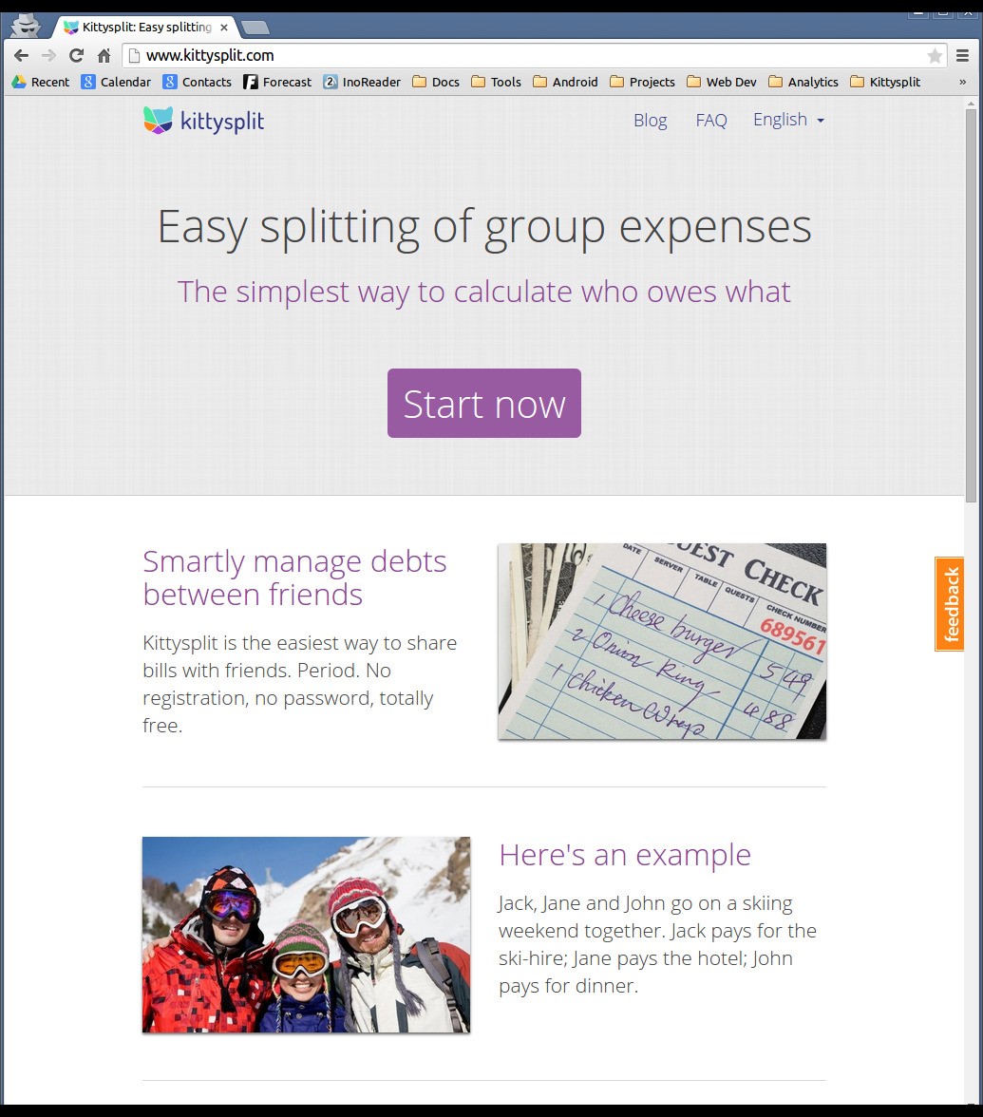
Task: Expand the English language dropdown
Action: (x=788, y=120)
